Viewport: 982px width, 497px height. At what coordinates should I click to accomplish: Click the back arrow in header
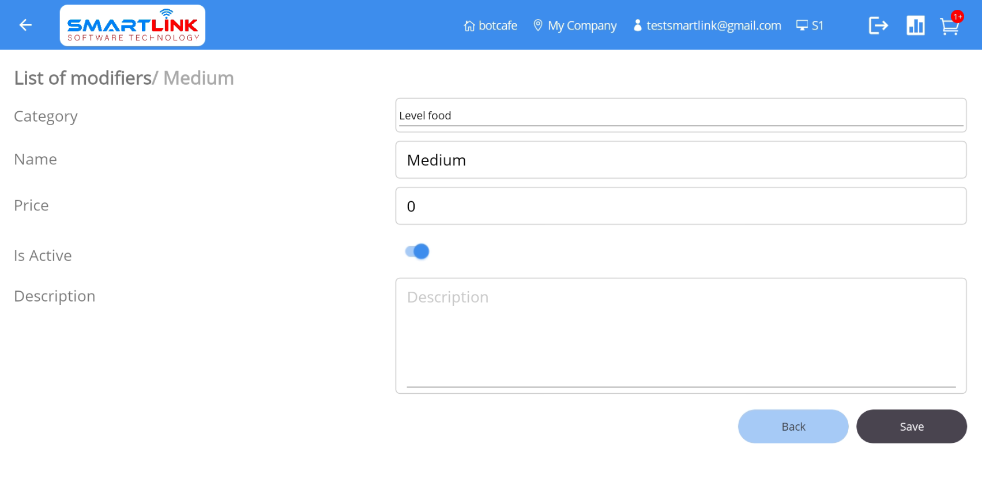25,25
